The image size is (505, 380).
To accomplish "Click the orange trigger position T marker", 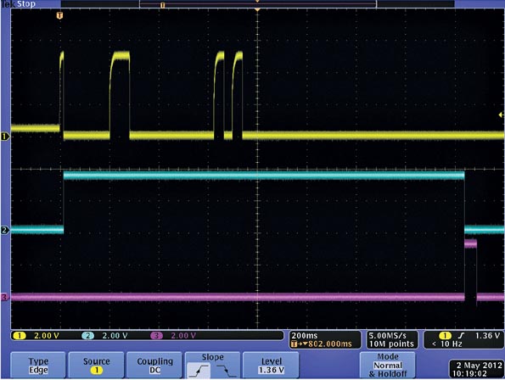I will 59,15.
